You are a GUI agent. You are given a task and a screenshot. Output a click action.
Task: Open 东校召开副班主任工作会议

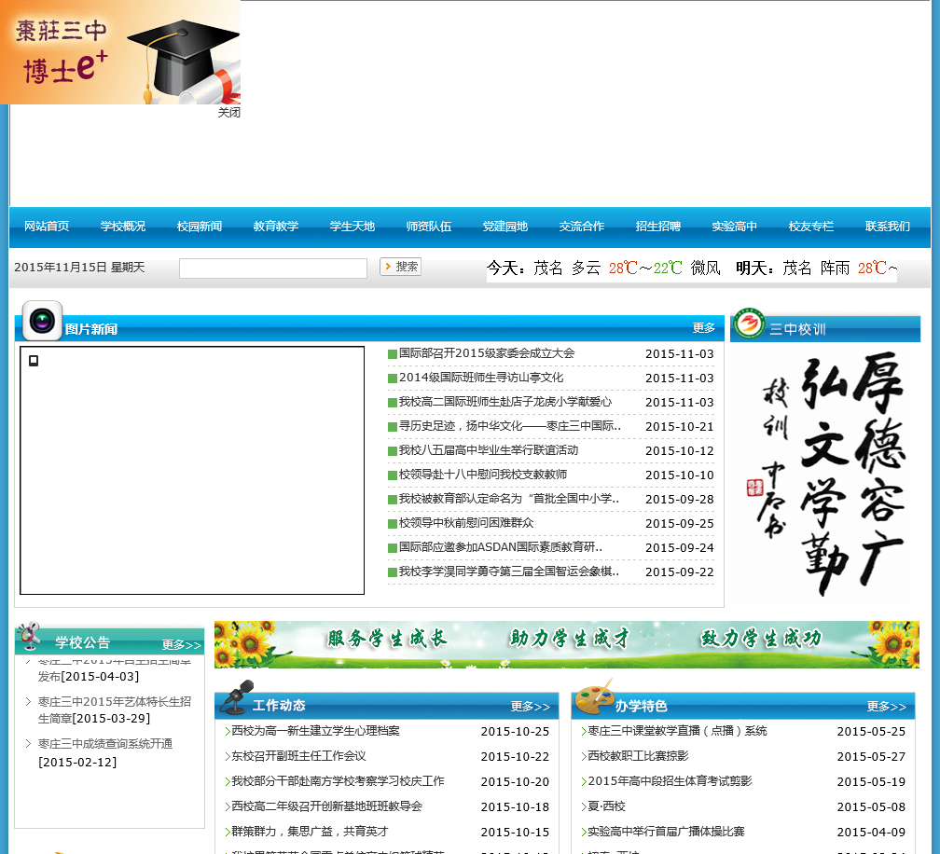(x=298, y=756)
